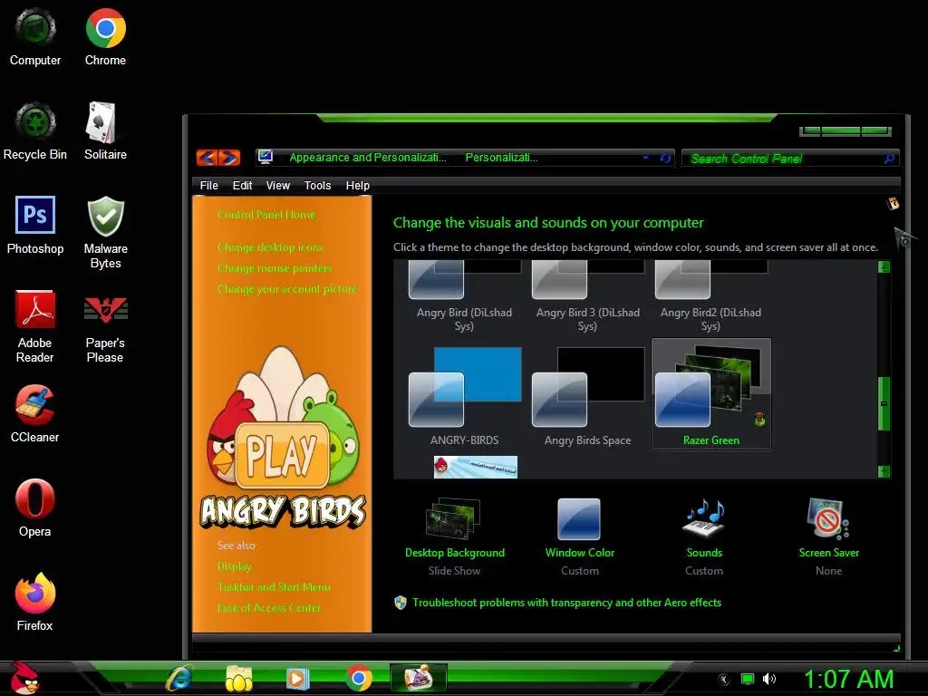Open Taskbar and Start Menu link
928x696 pixels.
pyautogui.click(x=274, y=587)
